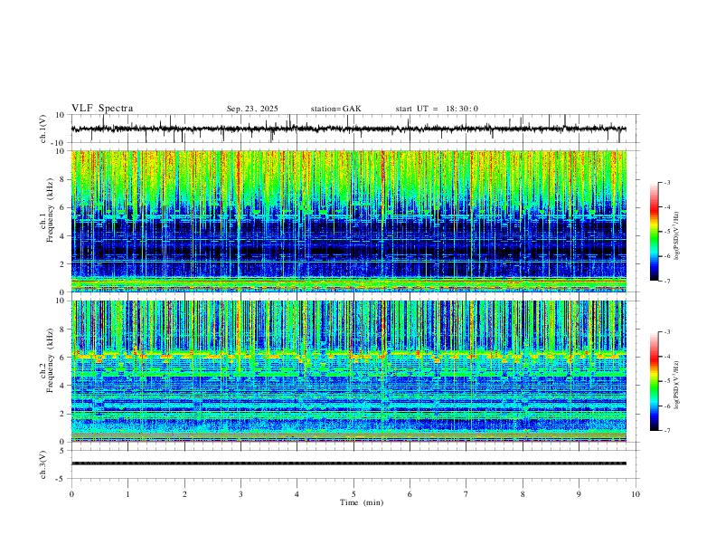Click the time axis tick label '3'
This screenshot has height=554, width=716.
[240, 494]
